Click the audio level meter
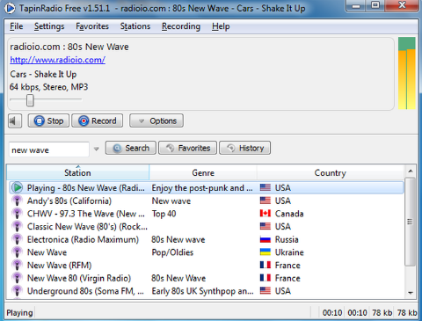 [x=407, y=73]
